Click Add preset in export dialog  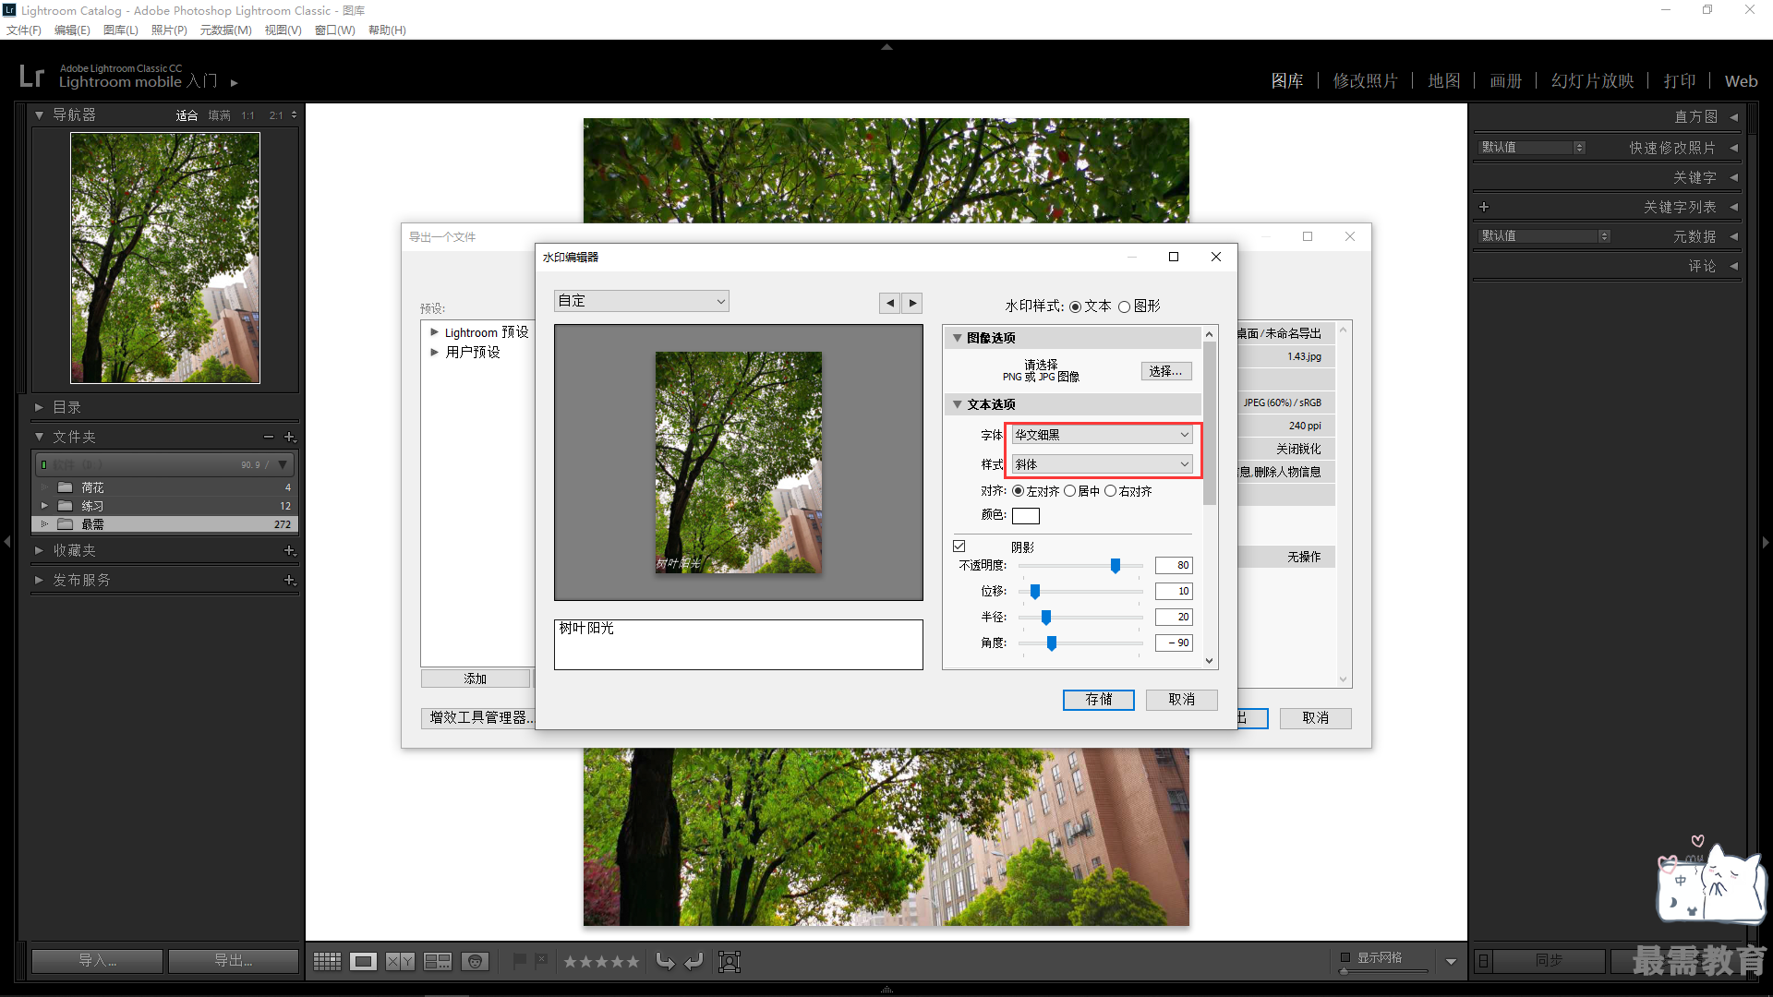coord(476,679)
